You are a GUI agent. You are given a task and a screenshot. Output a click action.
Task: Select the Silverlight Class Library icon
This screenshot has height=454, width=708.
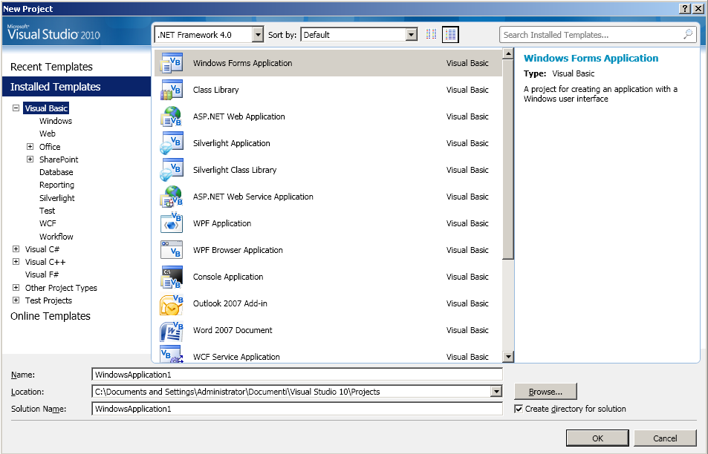[x=172, y=170]
